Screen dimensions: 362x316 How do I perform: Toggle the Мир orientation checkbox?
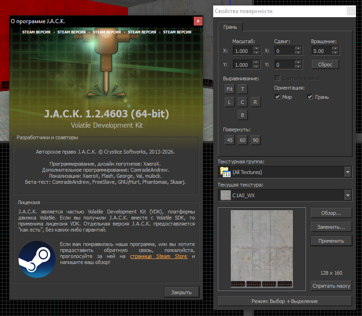coord(277,97)
